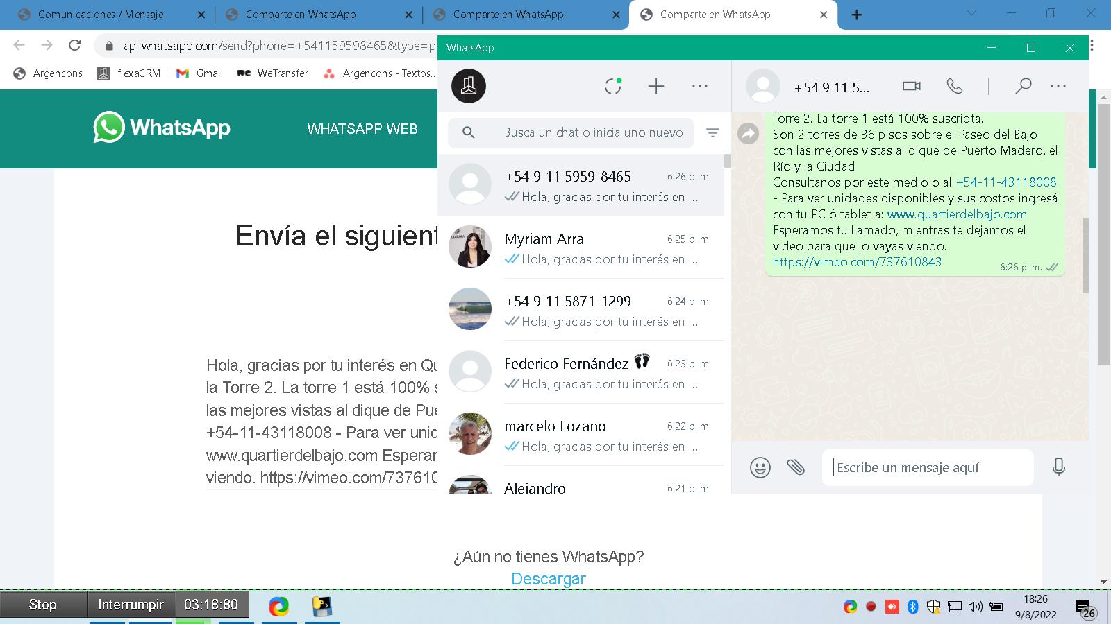Open the WeTransfer bookmark

272,73
